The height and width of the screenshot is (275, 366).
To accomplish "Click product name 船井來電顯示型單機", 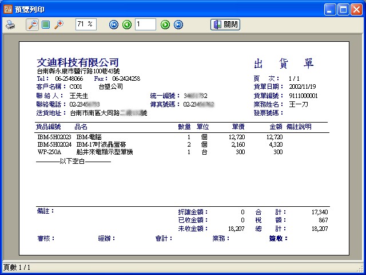I will click(x=105, y=152).
